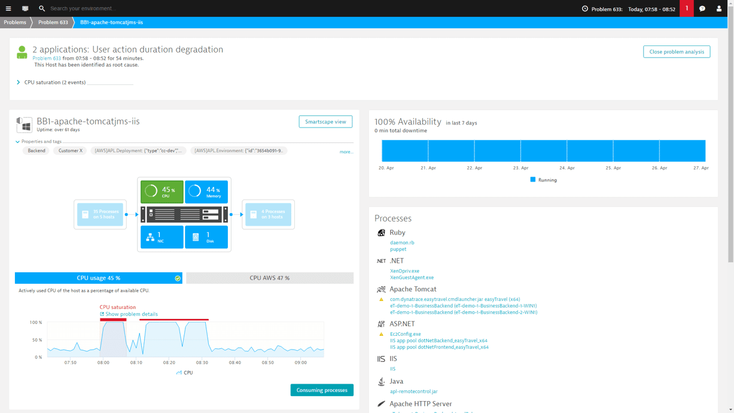Image resolution: width=734 pixels, height=413 pixels.
Task: Click the Apache Tomcat icon in Processes list
Action: (381, 289)
